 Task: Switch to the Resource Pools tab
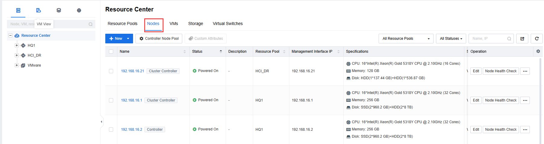click(122, 23)
